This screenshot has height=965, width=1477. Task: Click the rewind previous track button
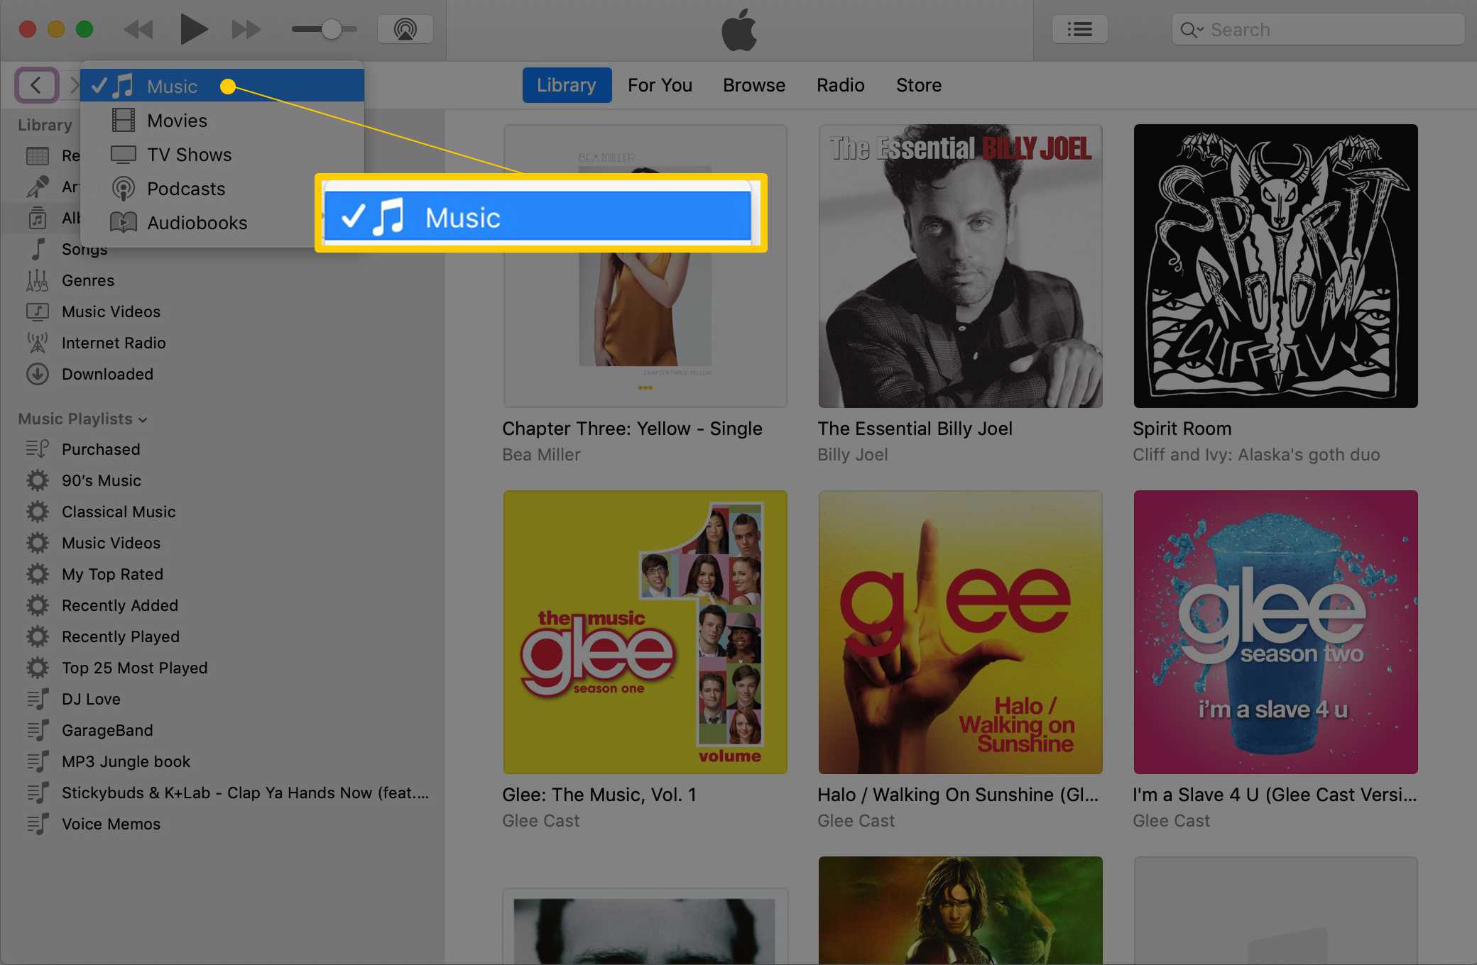(138, 30)
